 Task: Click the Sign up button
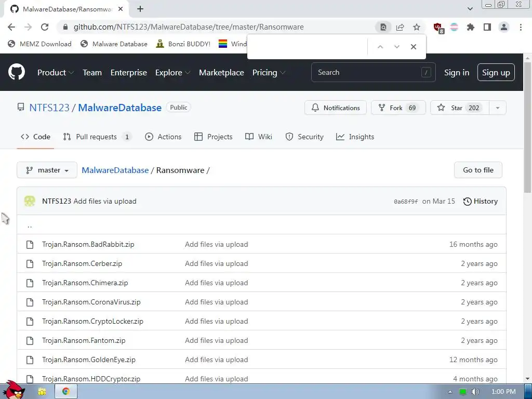(496, 72)
